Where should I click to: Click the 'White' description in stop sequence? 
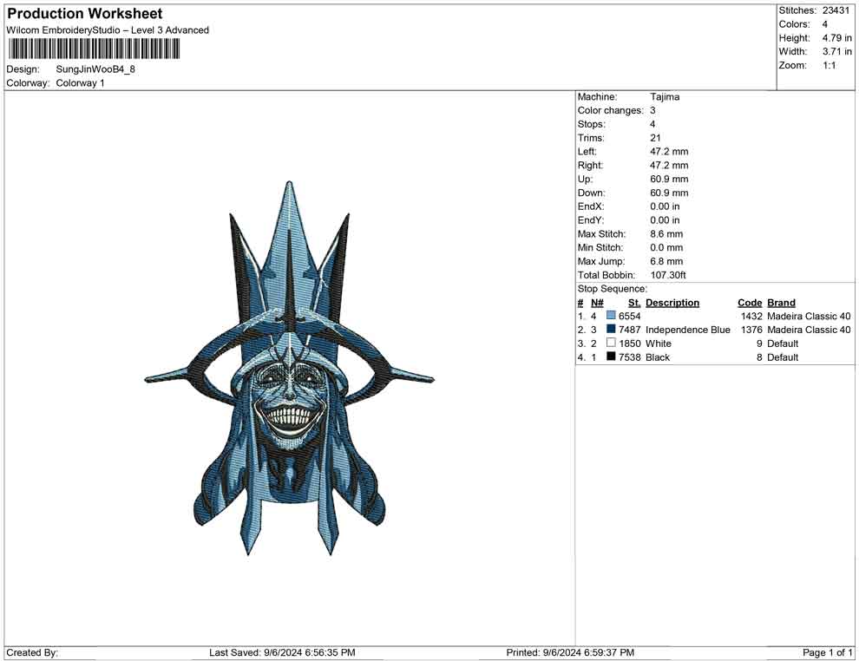point(658,343)
